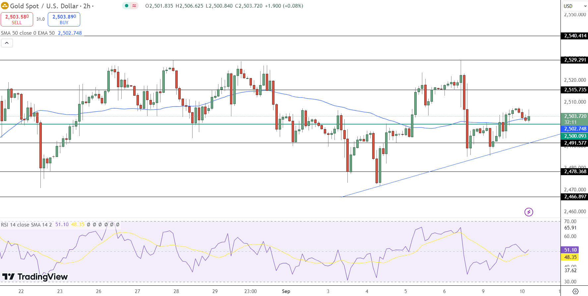Select the RSI 14 close SMA legend
Viewport: 588px width, 296px height.
tap(26, 224)
